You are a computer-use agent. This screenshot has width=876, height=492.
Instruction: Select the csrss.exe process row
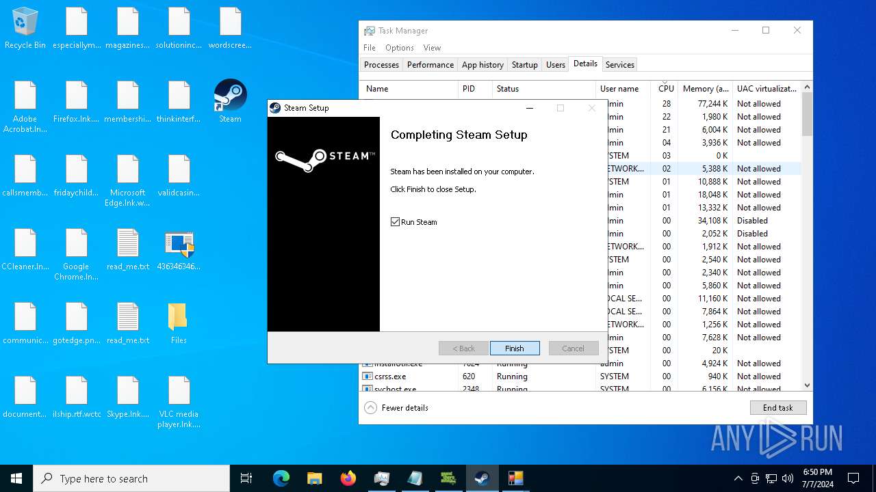pyautogui.click(x=580, y=377)
